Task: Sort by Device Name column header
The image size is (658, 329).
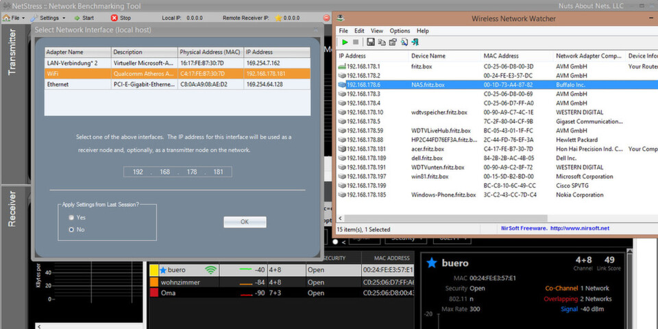Action: pyautogui.click(x=444, y=56)
